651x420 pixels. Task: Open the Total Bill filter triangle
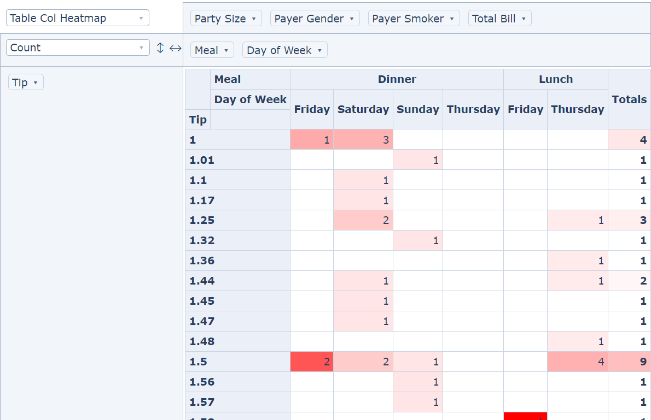click(524, 19)
